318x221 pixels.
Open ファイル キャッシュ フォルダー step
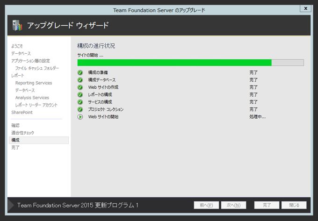pos(37,68)
